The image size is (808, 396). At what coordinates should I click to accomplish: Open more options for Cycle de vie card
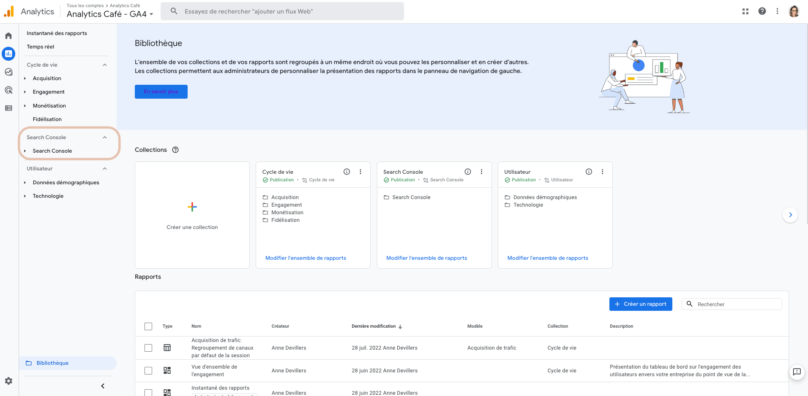tap(360, 172)
